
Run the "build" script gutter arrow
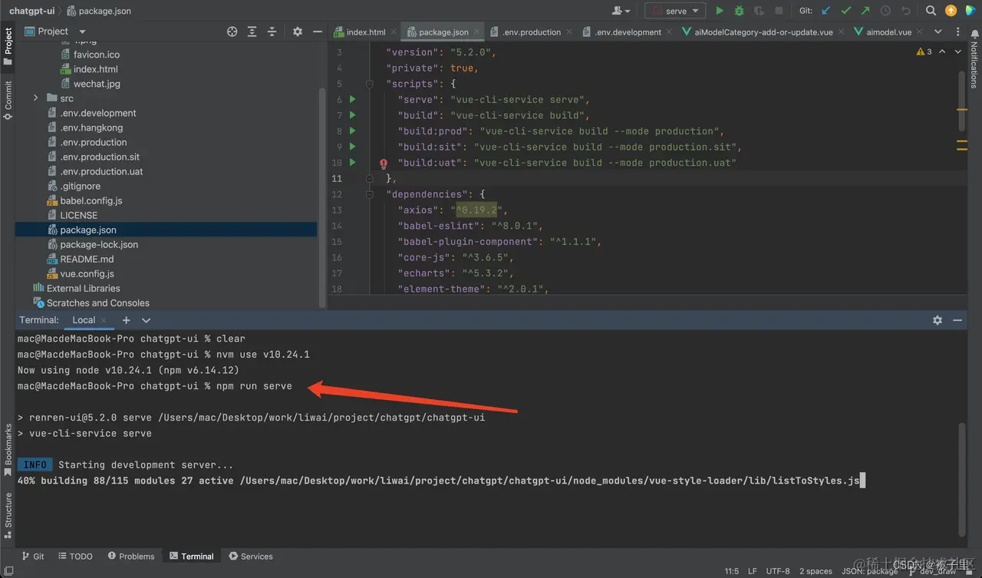coord(353,115)
